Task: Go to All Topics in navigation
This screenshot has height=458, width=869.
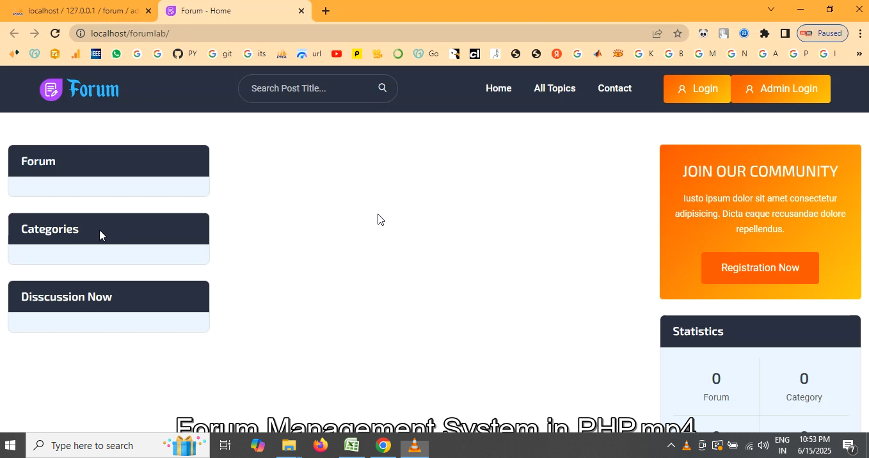Action: pyautogui.click(x=555, y=88)
